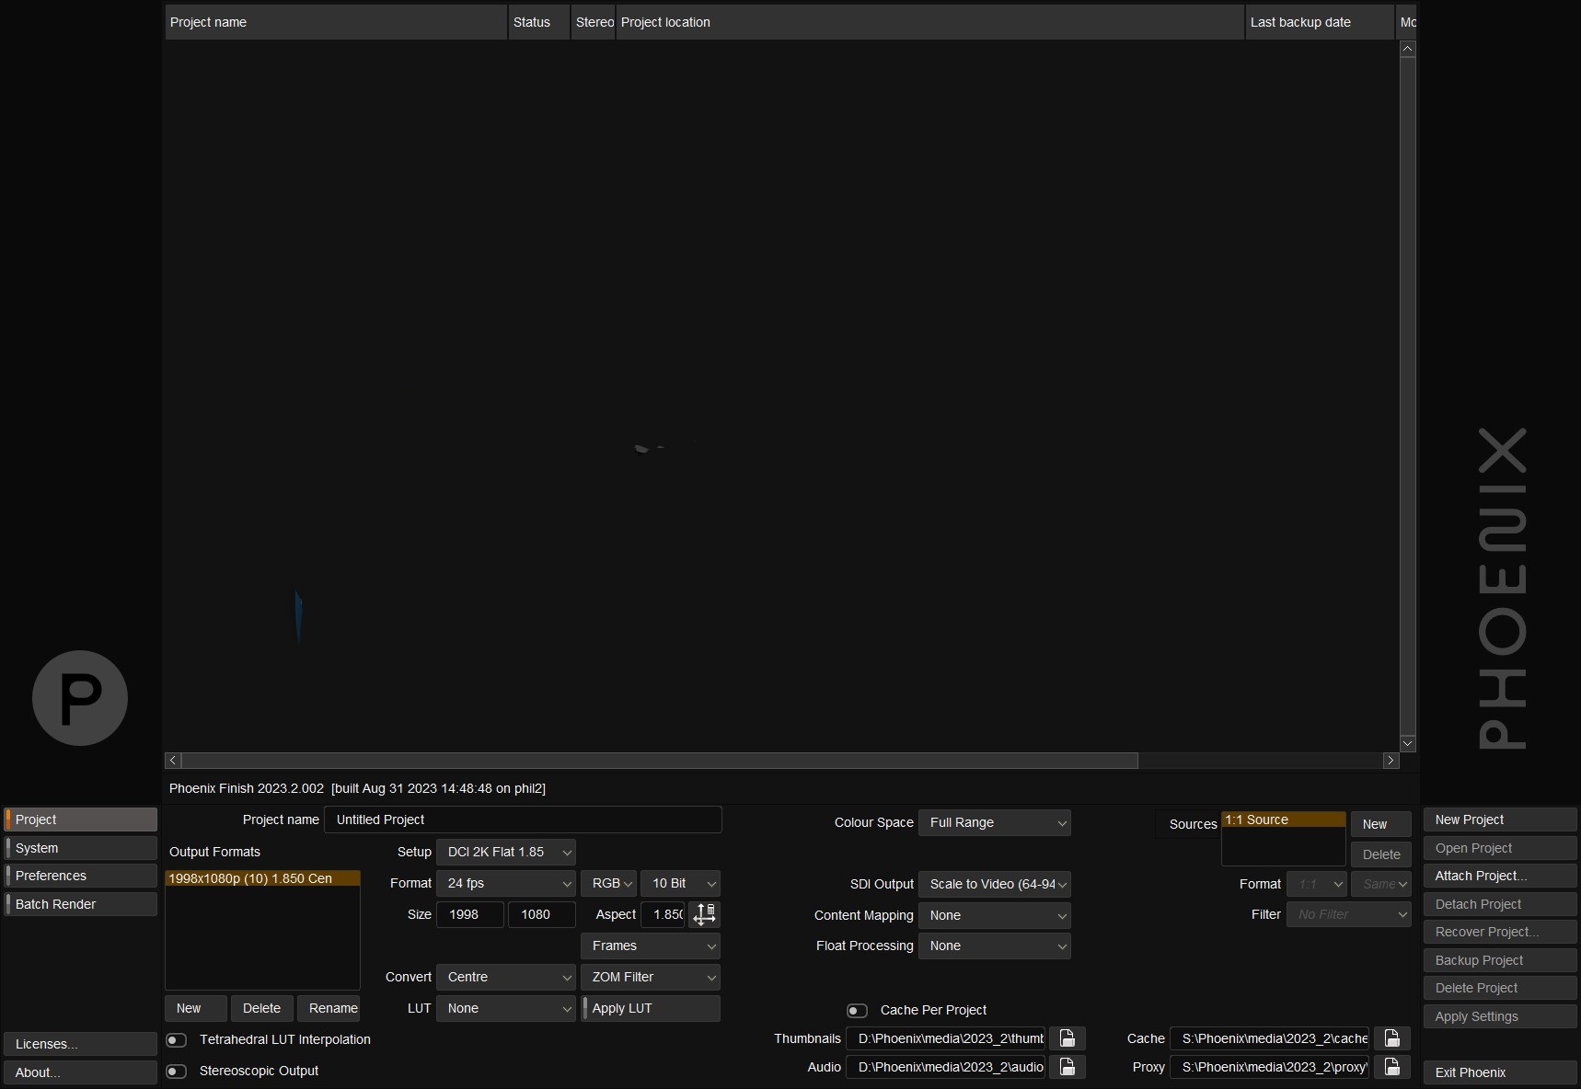The image size is (1581, 1089).
Task: Select the Batch Render section tab
Action: pyautogui.click(x=81, y=904)
